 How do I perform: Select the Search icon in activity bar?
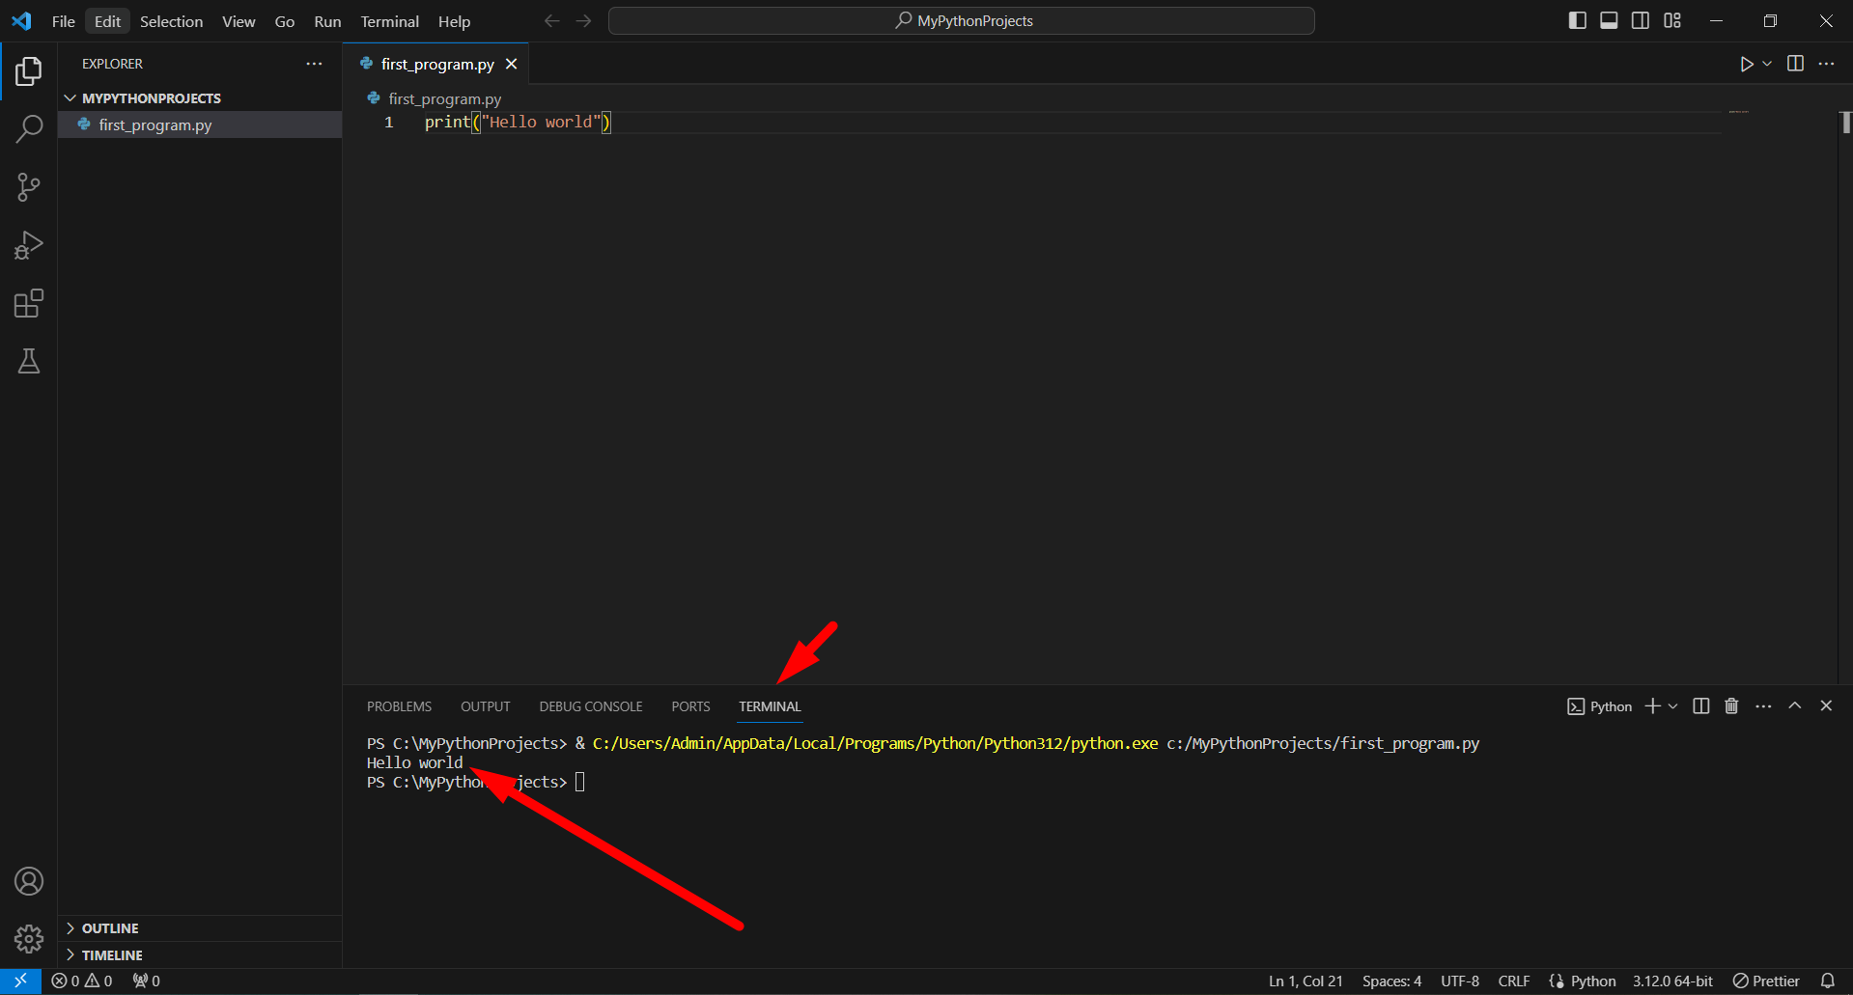point(29,128)
